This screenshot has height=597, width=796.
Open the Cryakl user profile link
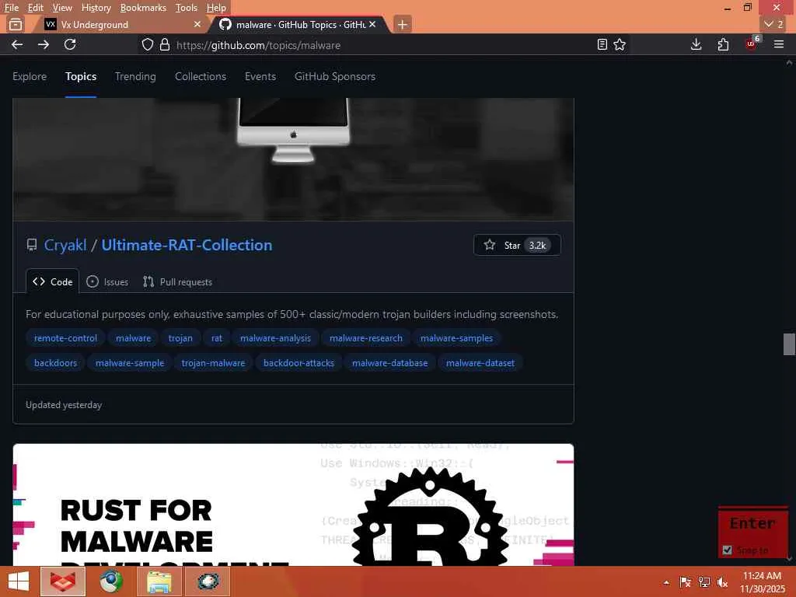point(65,245)
